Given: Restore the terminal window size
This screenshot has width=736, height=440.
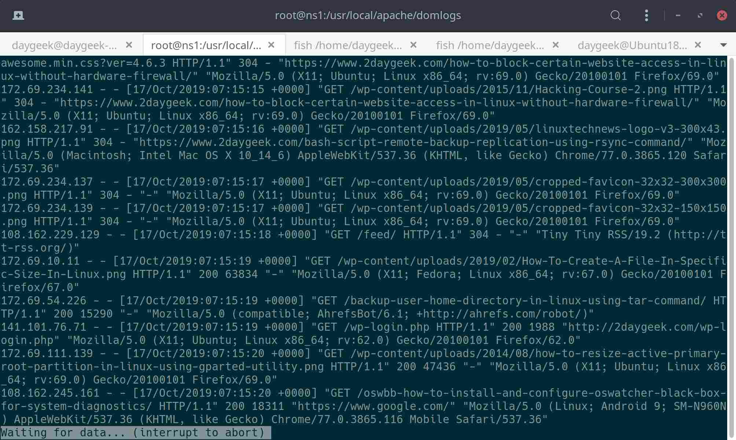Looking at the screenshot, I should coord(700,15).
